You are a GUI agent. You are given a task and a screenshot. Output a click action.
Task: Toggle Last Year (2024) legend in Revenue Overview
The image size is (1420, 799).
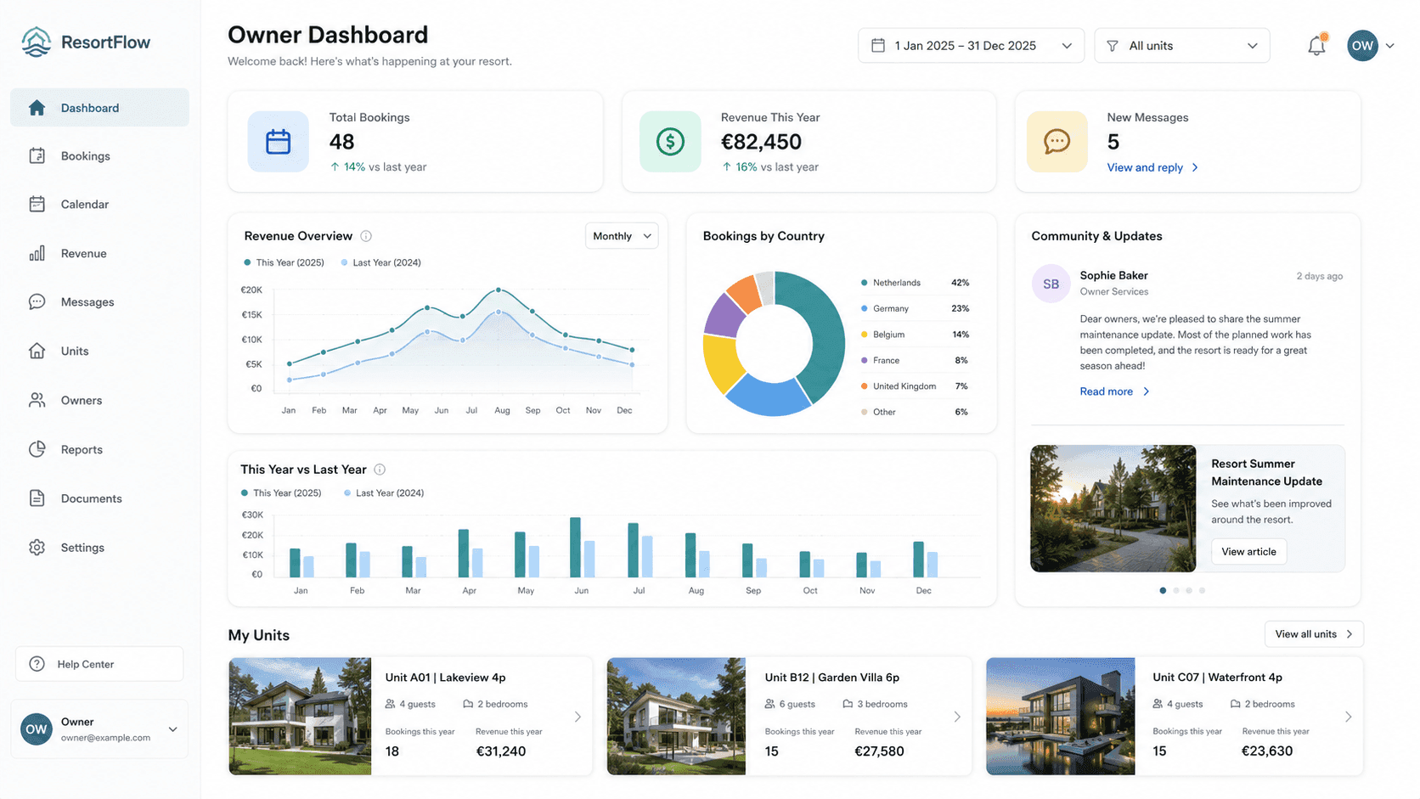(x=381, y=263)
